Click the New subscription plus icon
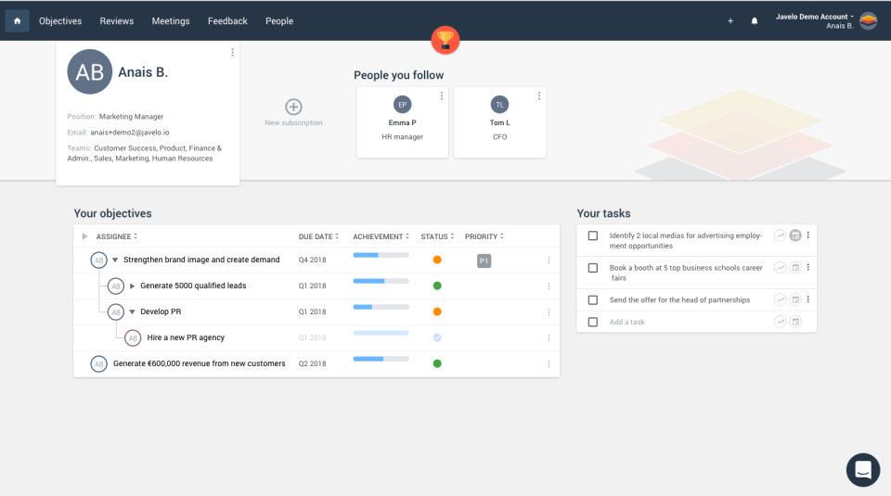Viewport: 891px width, 496px height. [x=293, y=107]
